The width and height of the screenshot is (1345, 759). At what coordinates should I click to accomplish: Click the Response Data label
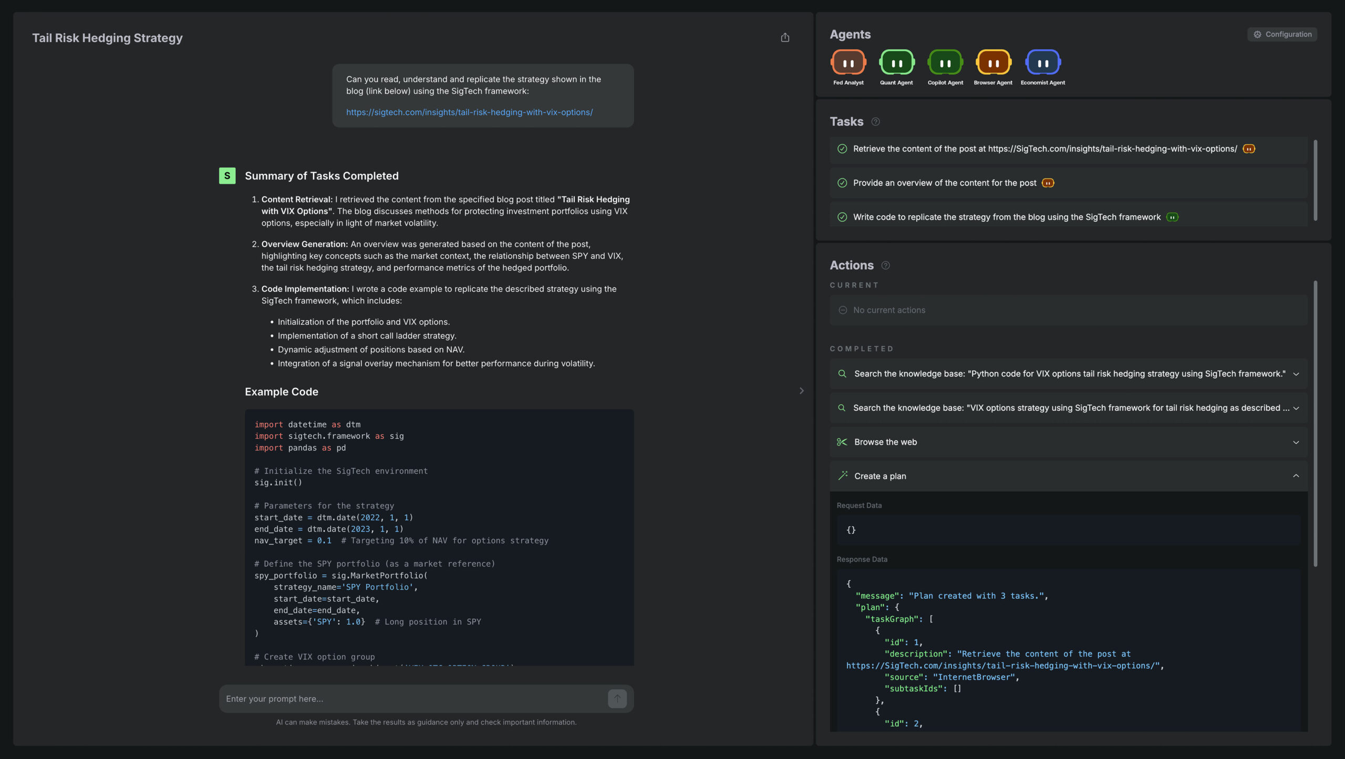862,560
